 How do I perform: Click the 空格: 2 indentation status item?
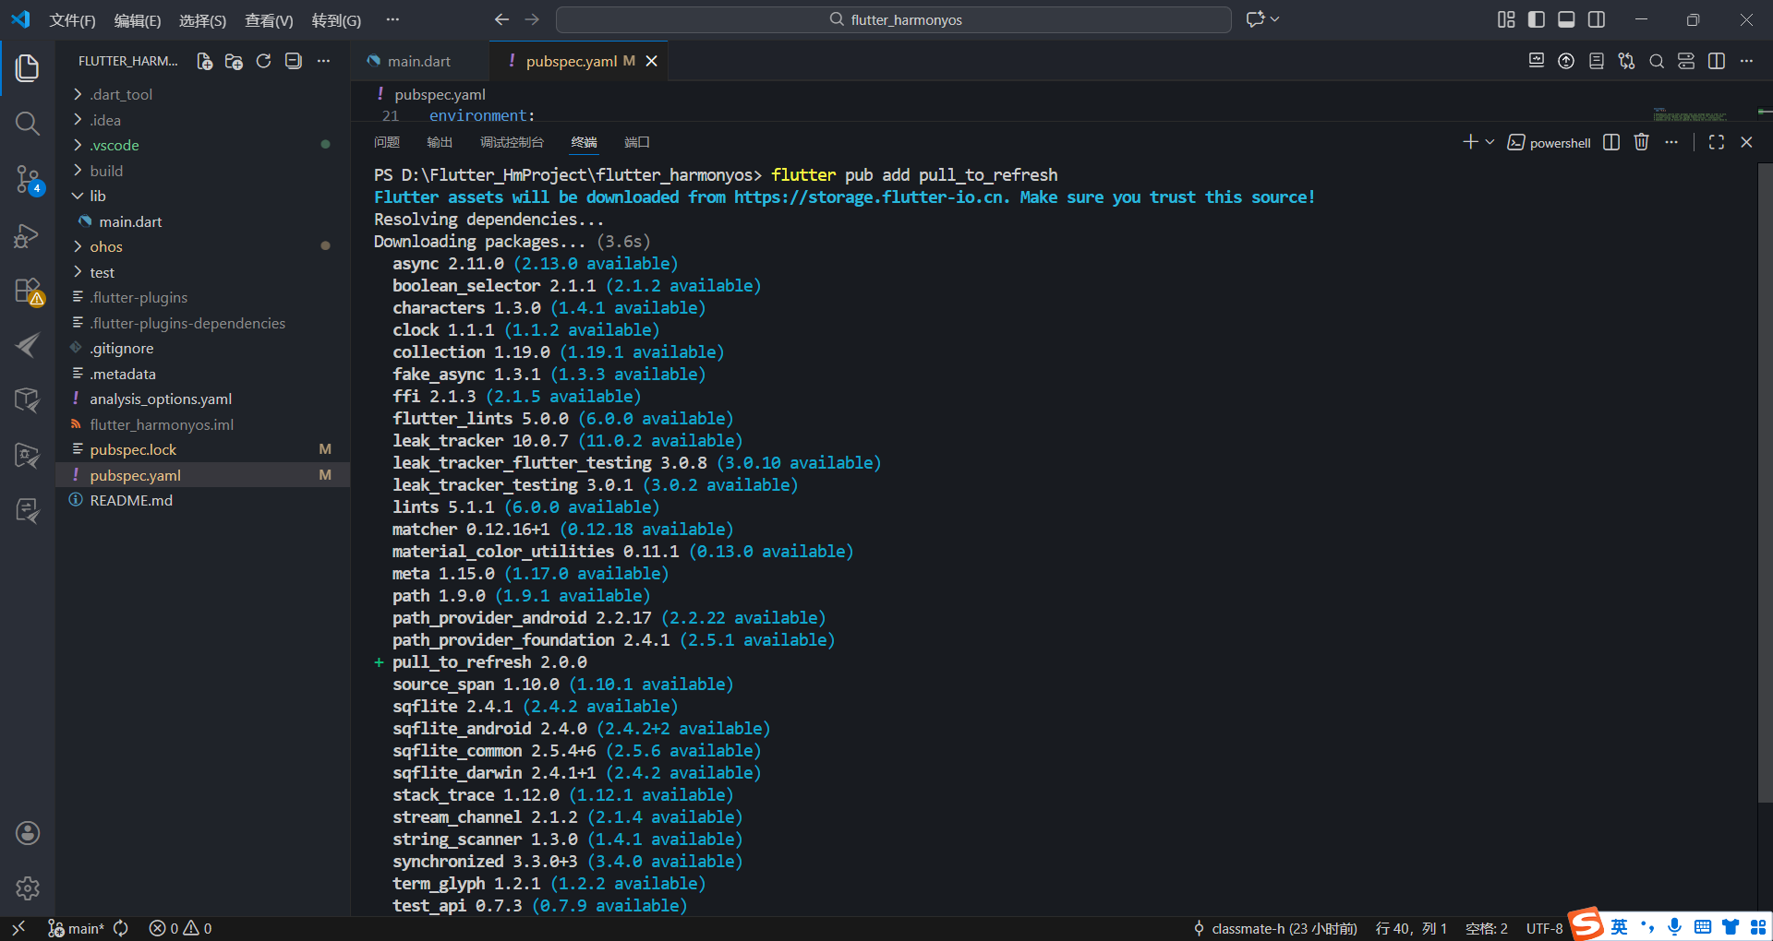pyautogui.click(x=1487, y=928)
